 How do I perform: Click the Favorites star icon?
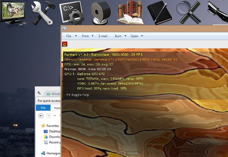[43, 126]
